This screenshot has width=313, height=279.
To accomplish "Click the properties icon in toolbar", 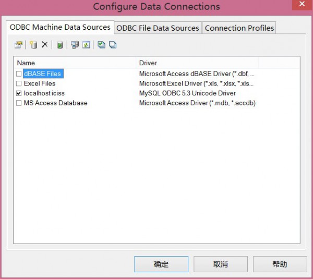I will tap(18, 45).
